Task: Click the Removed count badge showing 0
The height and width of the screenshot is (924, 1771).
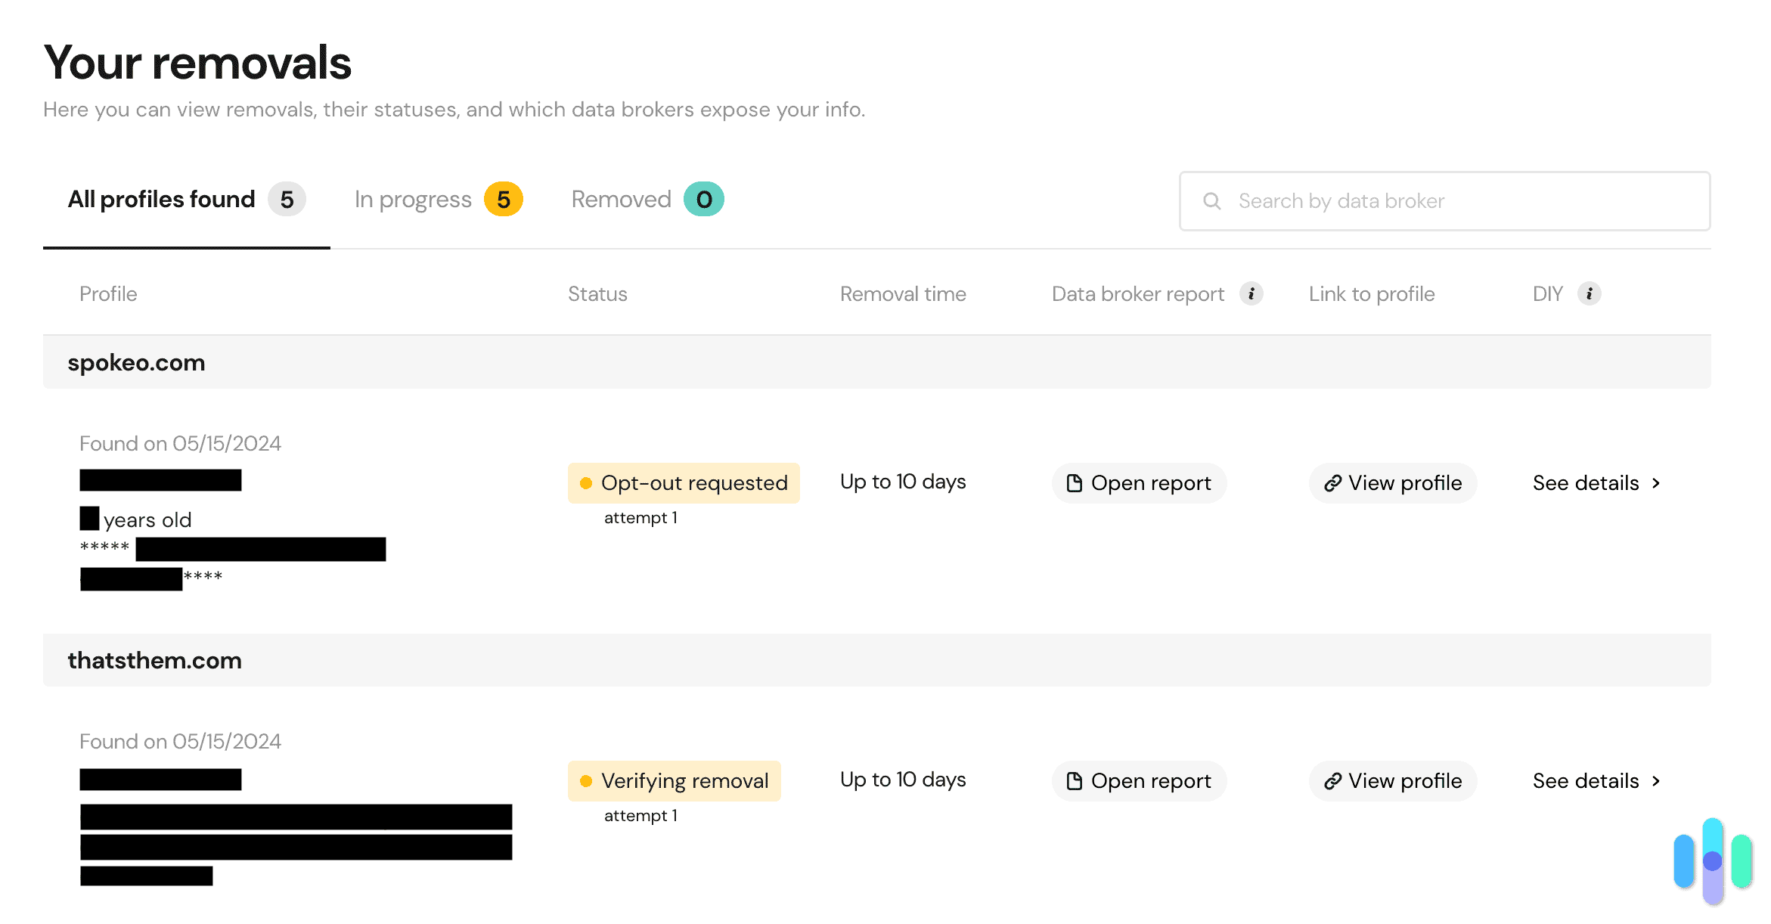Action: [703, 200]
